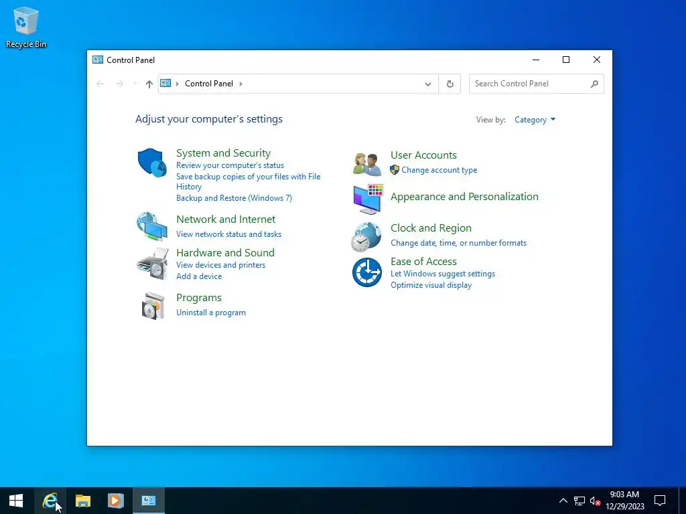This screenshot has height=514, width=686.
Task: Open Clock and Region category link
Action: tap(431, 228)
